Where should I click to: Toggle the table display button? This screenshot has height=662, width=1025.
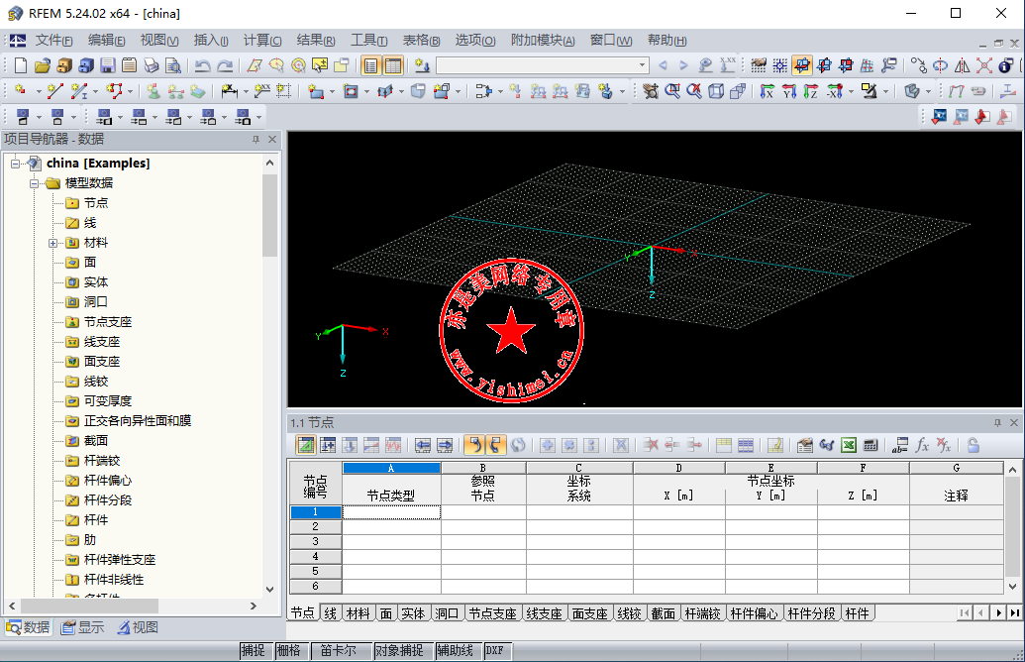click(393, 65)
